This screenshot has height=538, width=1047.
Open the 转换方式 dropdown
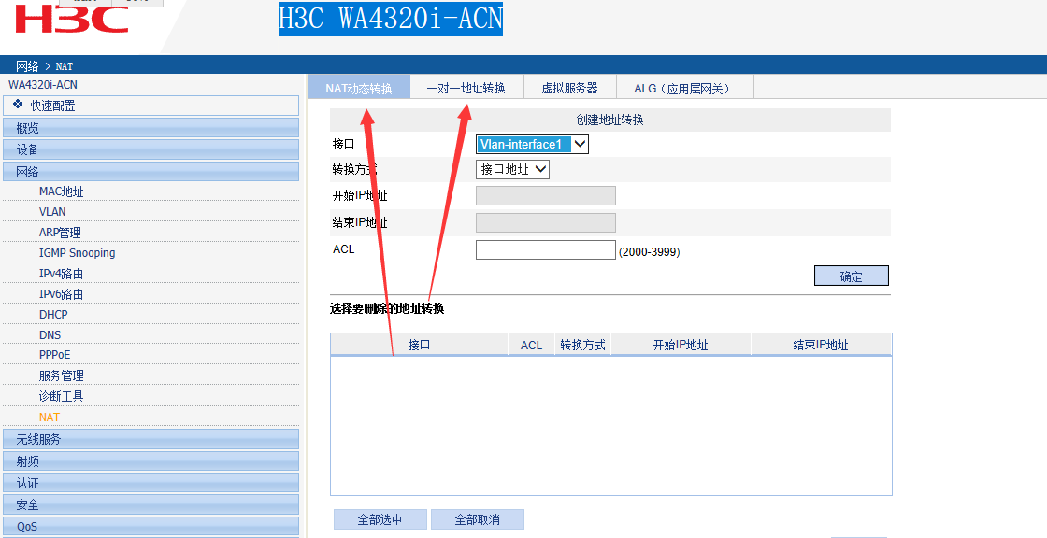pyautogui.click(x=513, y=170)
